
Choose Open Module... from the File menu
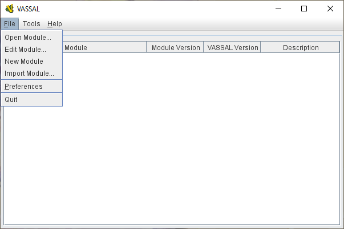pyautogui.click(x=32, y=38)
